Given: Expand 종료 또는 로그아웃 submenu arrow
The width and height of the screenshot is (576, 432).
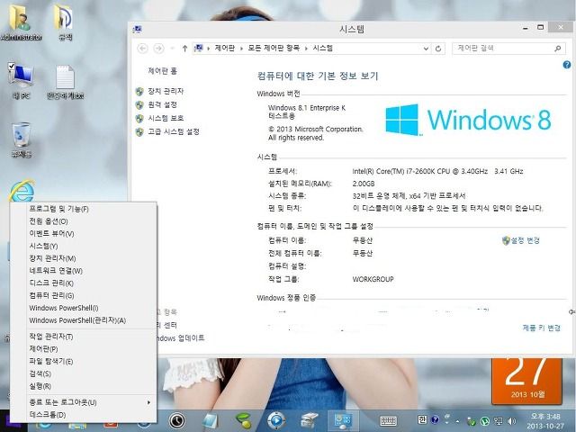Looking at the screenshot, I should click(x=148, y=402).
